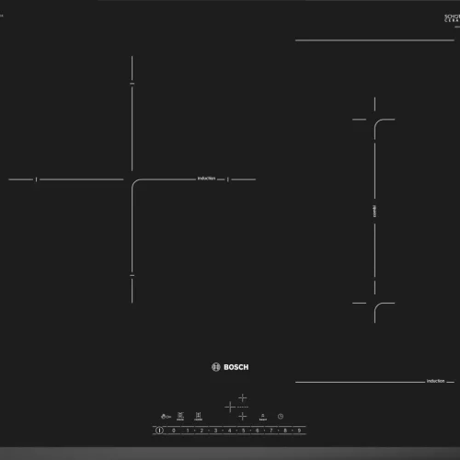460x460 pixels.
Task: Tap the boost function icon
Action: pyautogui.click(x=263, y=417)
